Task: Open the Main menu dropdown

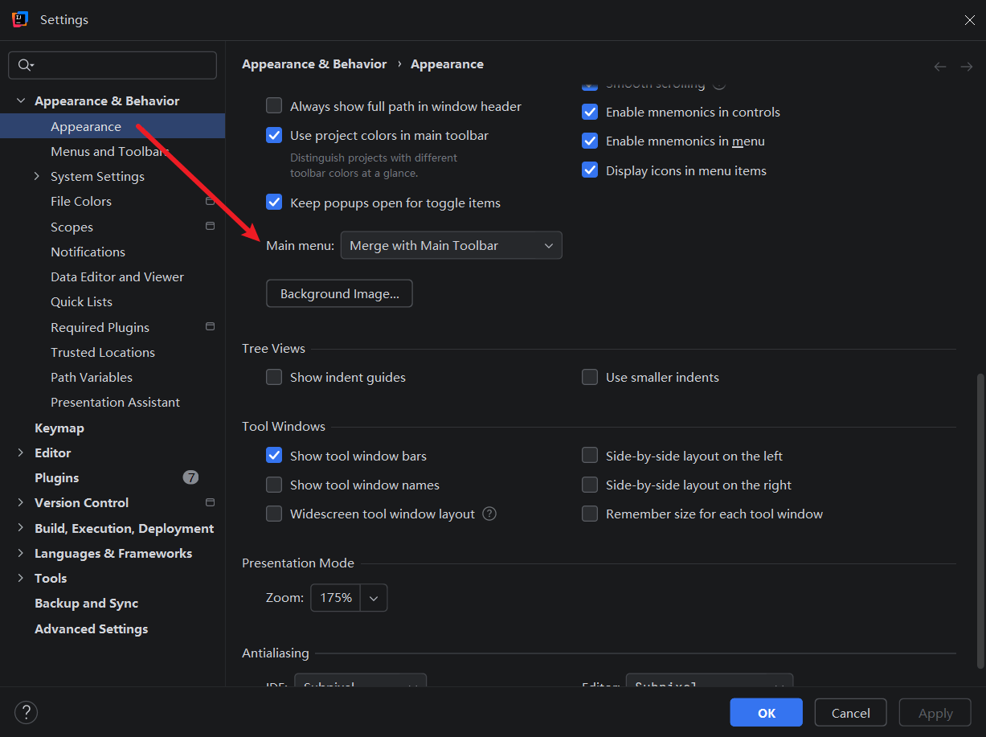Action: coord(451,245)
